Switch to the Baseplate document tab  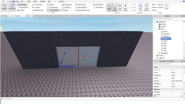(18, 16)
